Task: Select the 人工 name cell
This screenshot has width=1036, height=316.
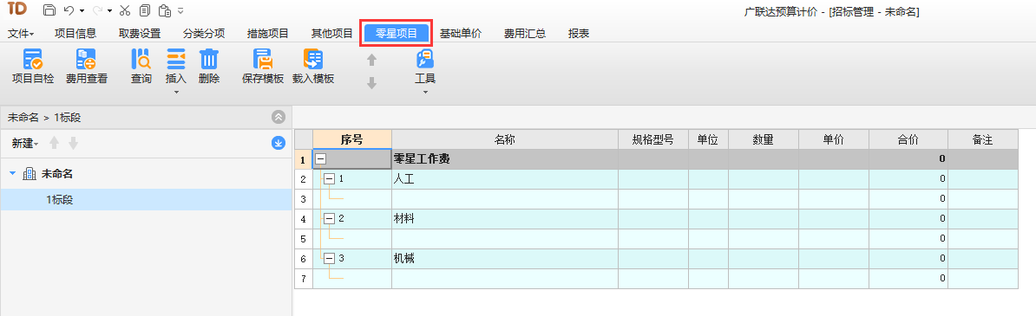Action: 505,179
